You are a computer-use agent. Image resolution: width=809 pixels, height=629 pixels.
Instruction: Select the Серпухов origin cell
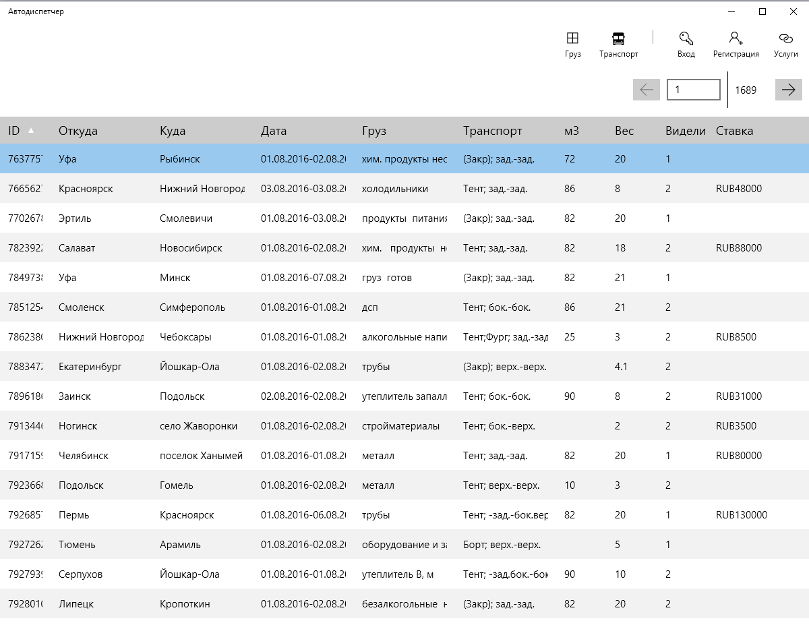click(81, 574)
